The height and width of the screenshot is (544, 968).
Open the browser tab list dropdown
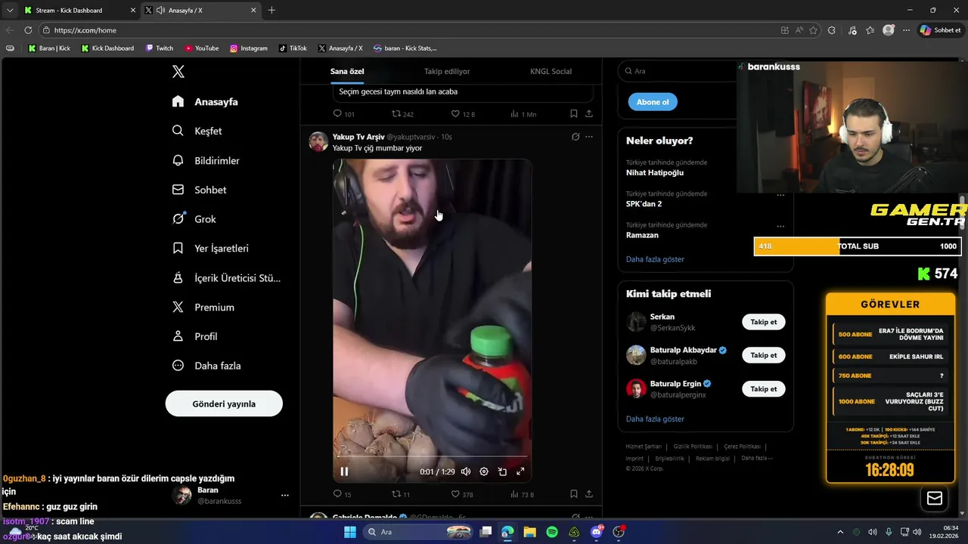[10, 11]
